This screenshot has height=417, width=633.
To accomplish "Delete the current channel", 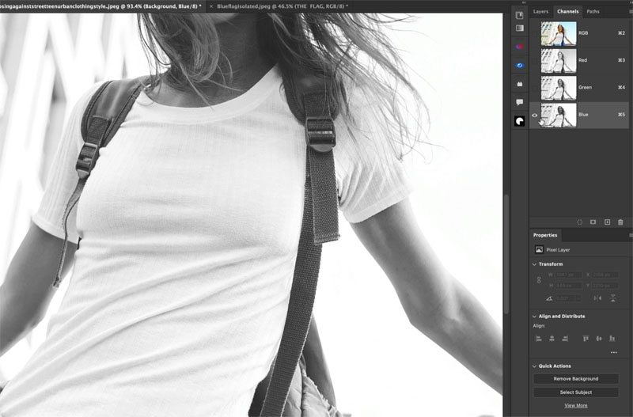I will pyautogui.click(x=620, y=222).
